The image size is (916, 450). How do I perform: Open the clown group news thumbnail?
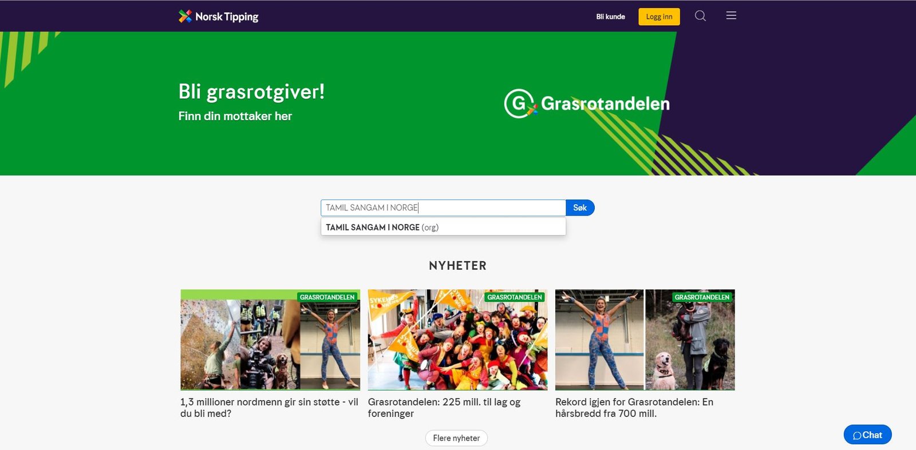457,340
